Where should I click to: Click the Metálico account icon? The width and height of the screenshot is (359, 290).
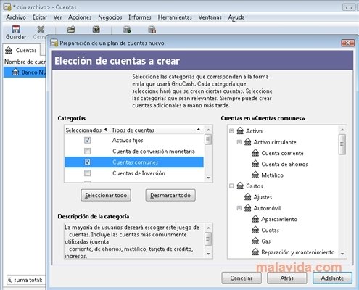point(255,175)
